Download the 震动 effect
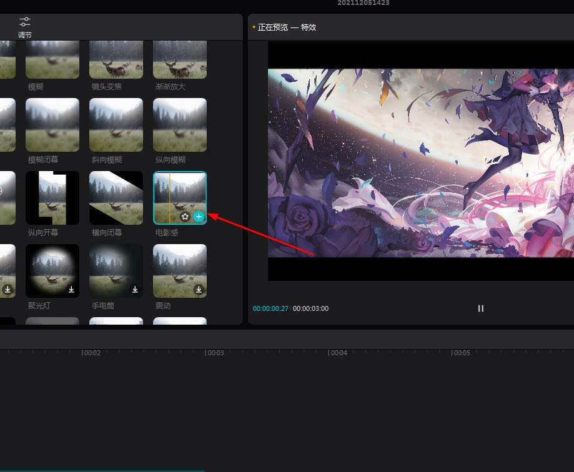Image resolution: width=574 pixels, height=472 pixels. pyautogui.click(x=199, y=290)
